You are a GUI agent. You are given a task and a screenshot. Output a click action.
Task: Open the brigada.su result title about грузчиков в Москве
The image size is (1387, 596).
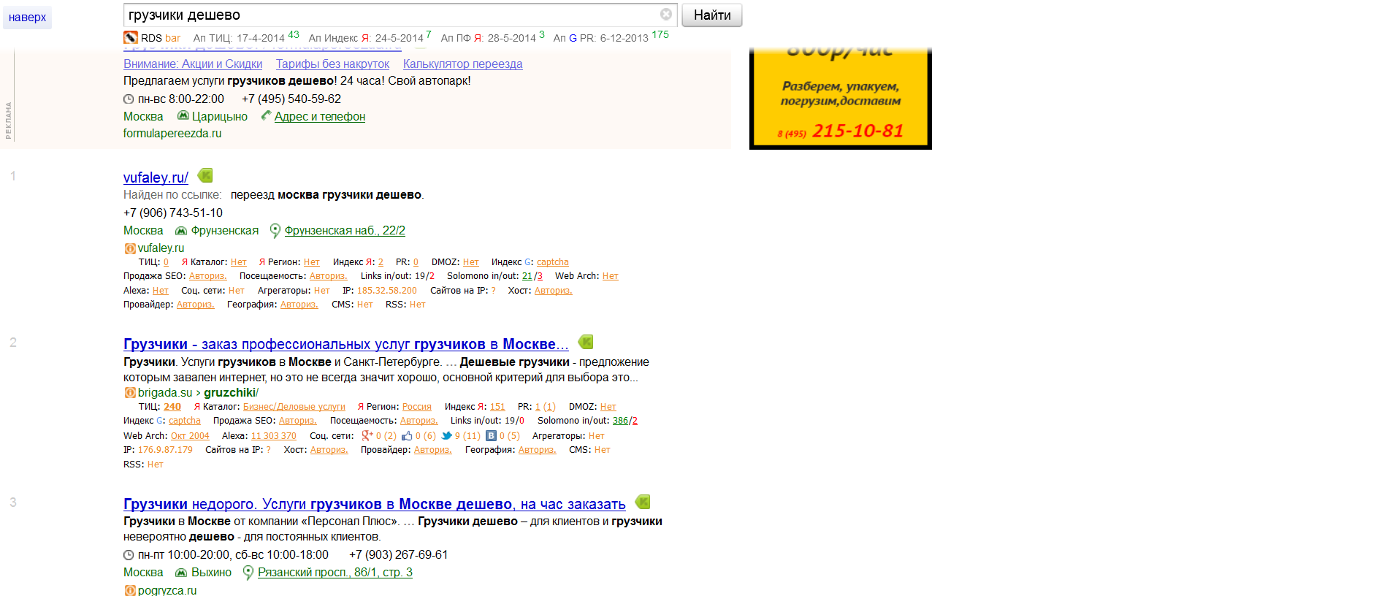click(x=346, y=344)
